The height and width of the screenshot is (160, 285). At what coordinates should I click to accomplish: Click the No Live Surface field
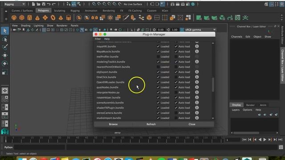pyautogui.click(x=133, y=4)
